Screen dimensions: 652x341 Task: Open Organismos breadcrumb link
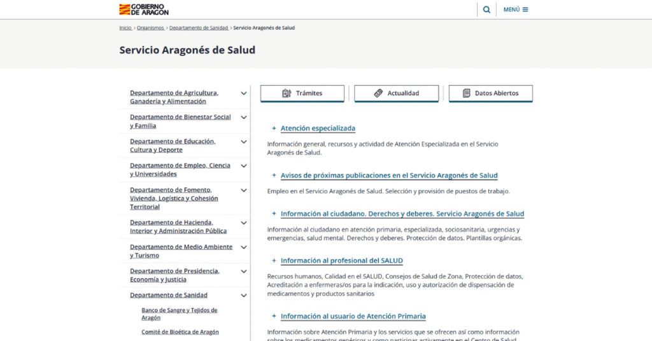click(150, 28)
